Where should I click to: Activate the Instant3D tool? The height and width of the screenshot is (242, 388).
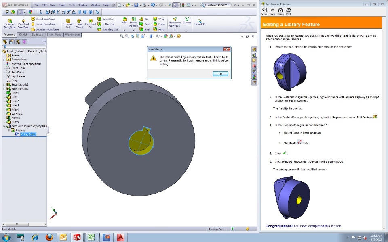[199, 22]
